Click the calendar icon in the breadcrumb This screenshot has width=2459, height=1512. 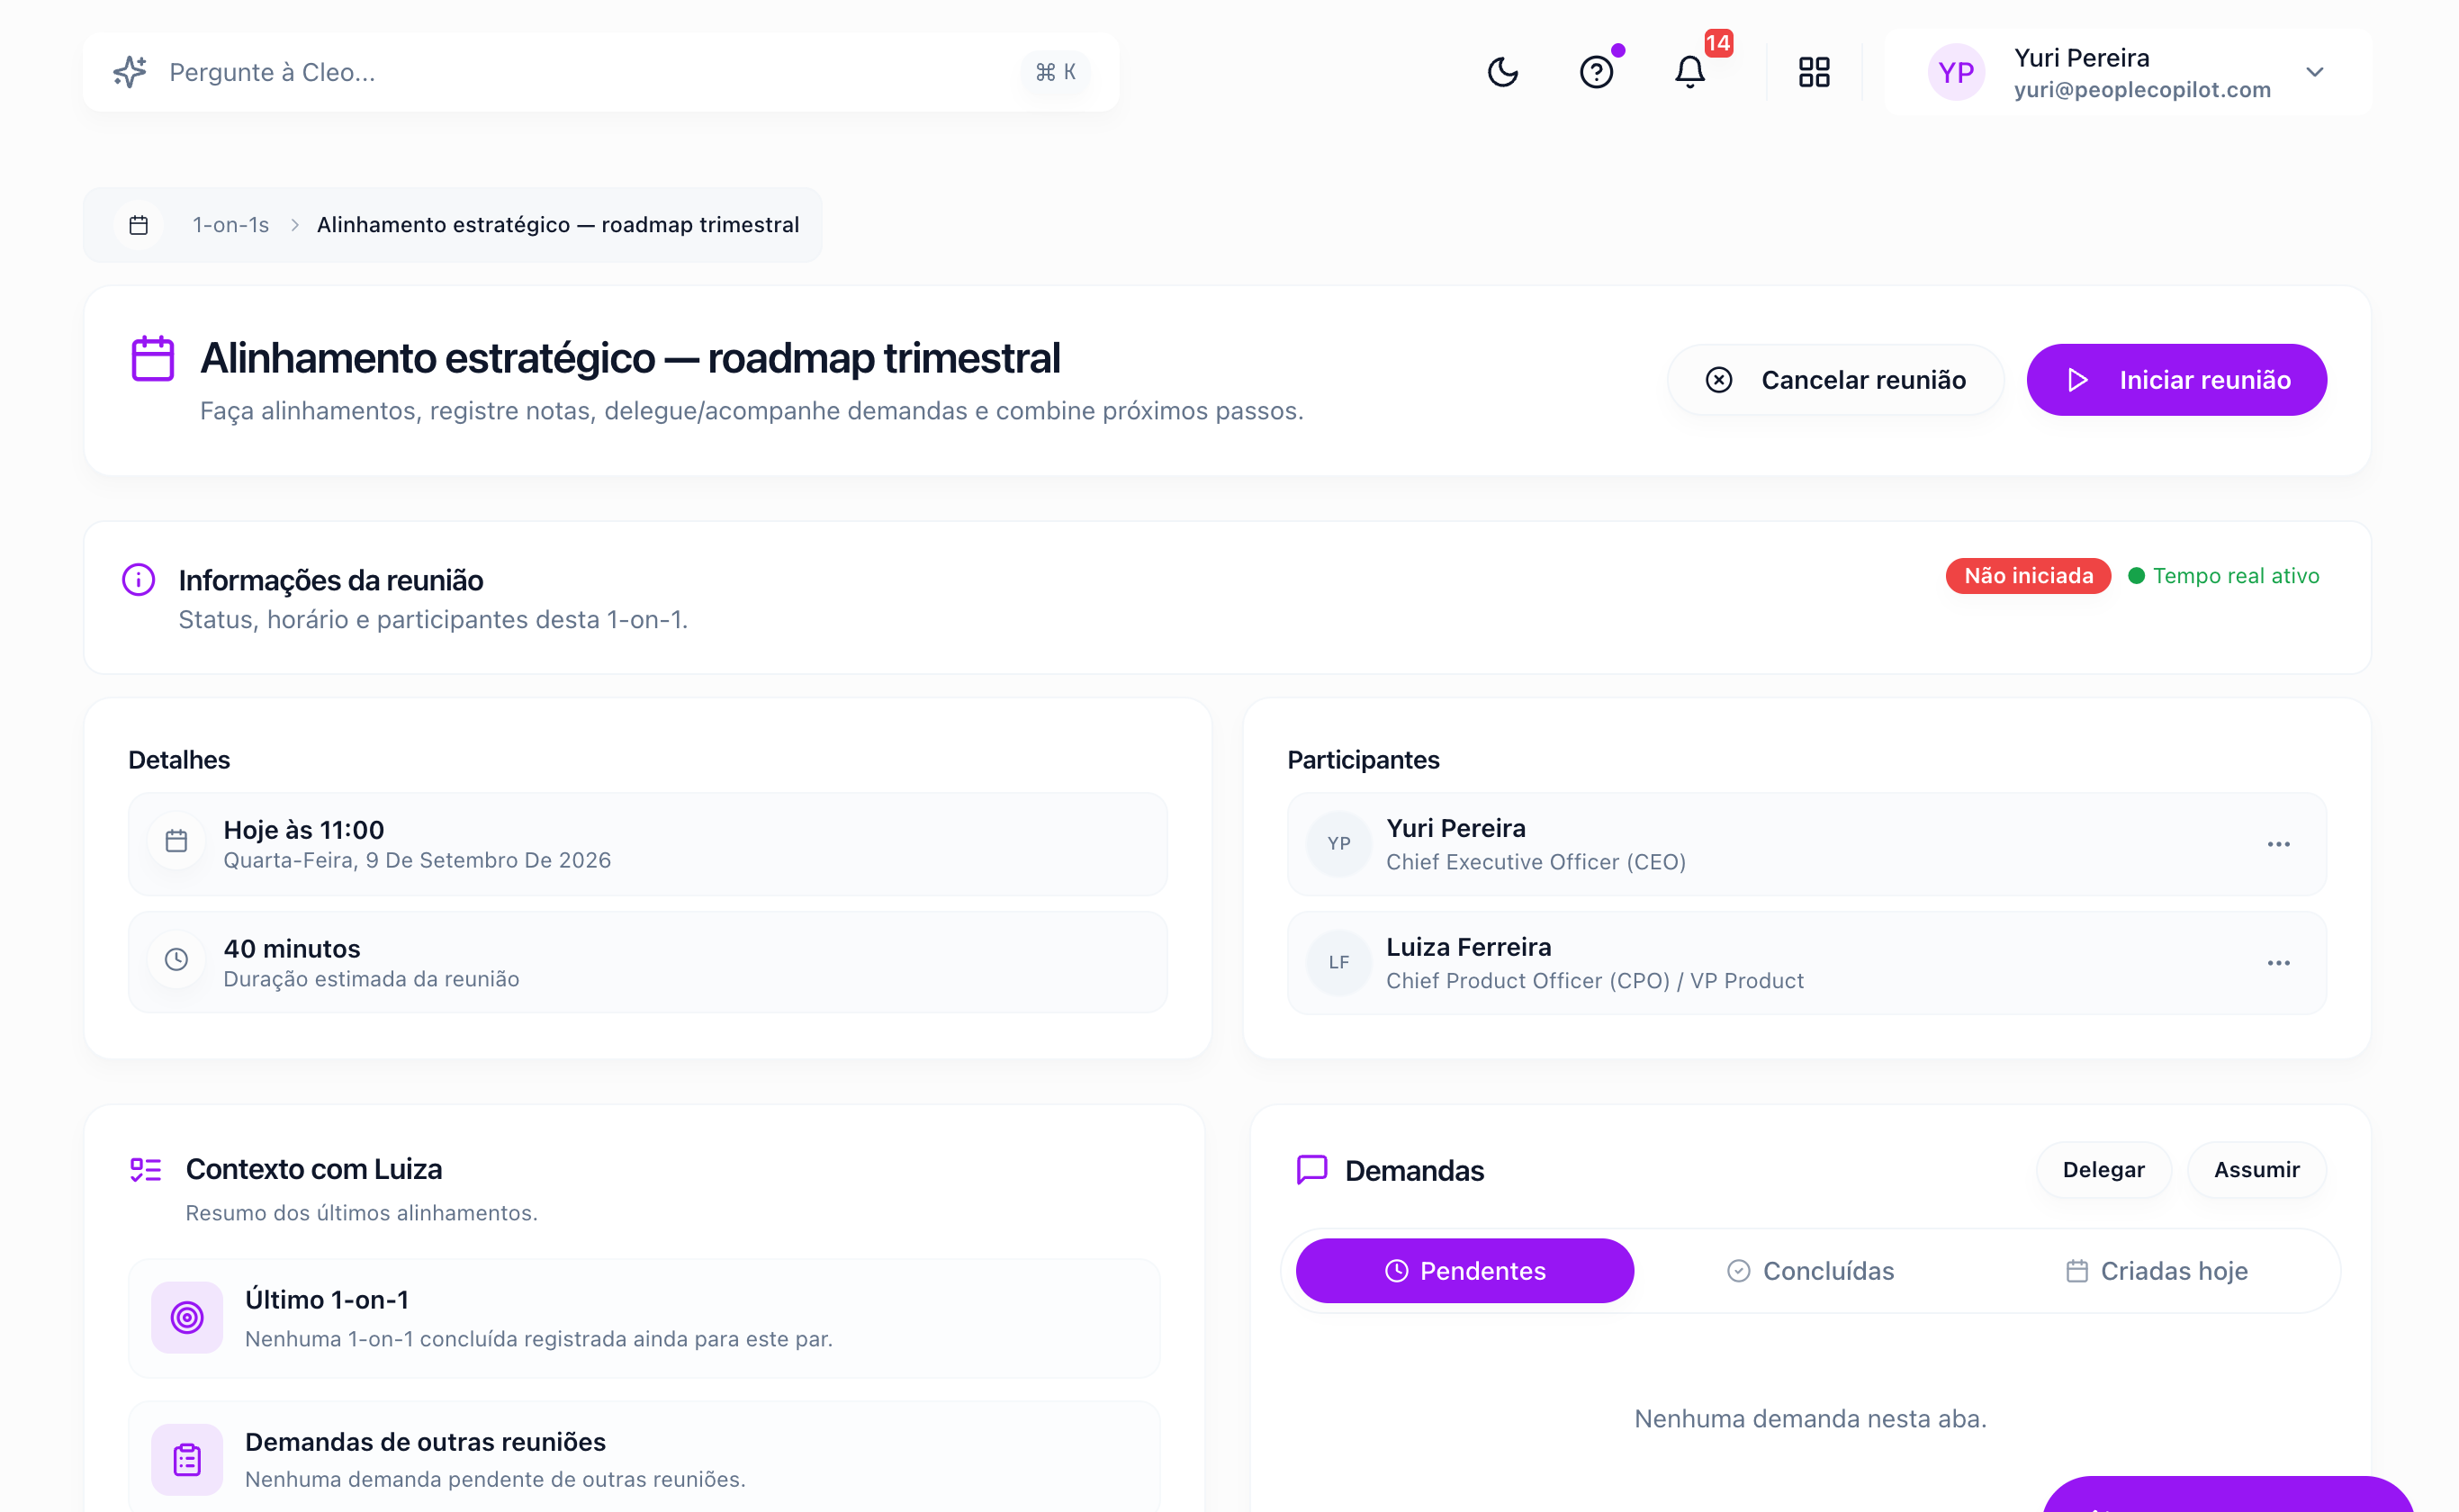pos(139,225)
